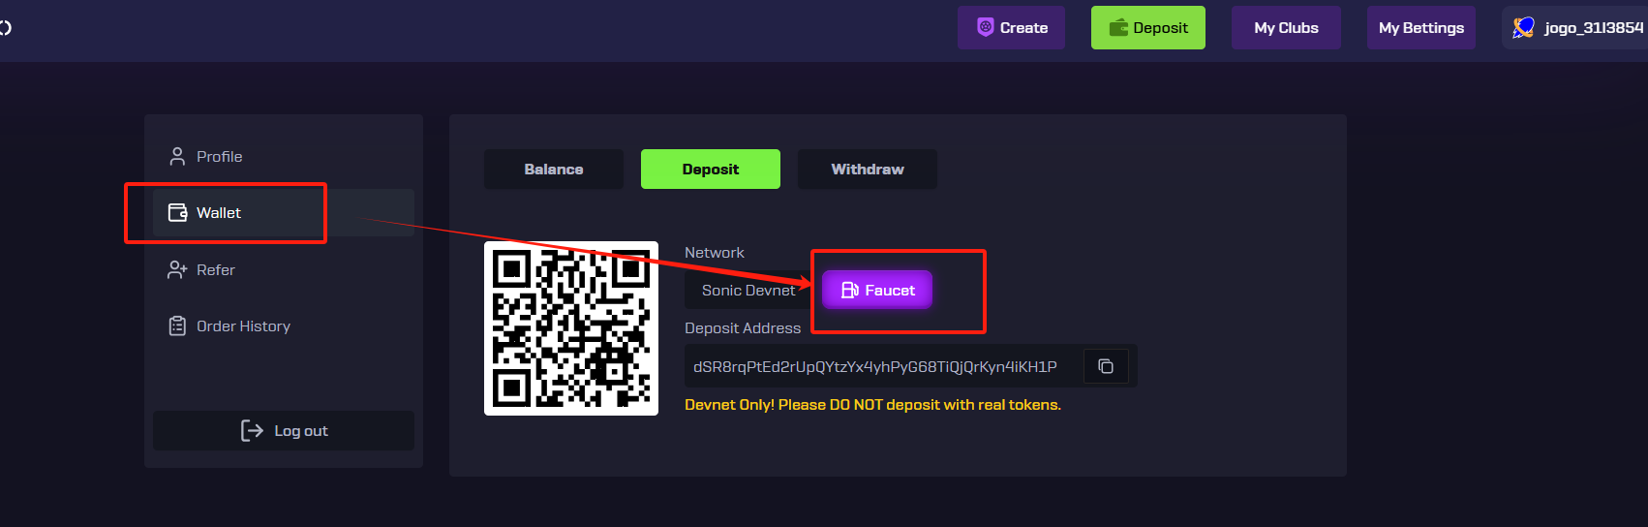Click the green Deposit header button
The width and height of the screenshot is (1648, 527).
click(x=1147, y=28)
